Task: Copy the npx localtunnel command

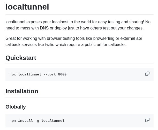Action: (x=147, y=74)
